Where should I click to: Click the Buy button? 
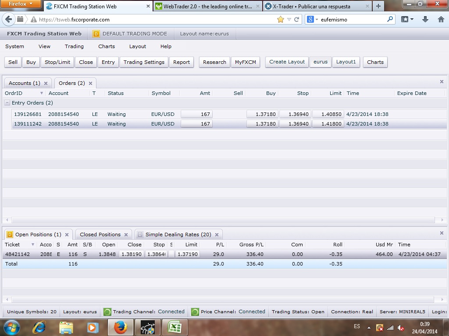click(x=31, y=62)
